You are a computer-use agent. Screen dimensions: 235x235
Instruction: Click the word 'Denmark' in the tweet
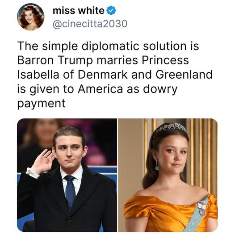pos(103,75)
